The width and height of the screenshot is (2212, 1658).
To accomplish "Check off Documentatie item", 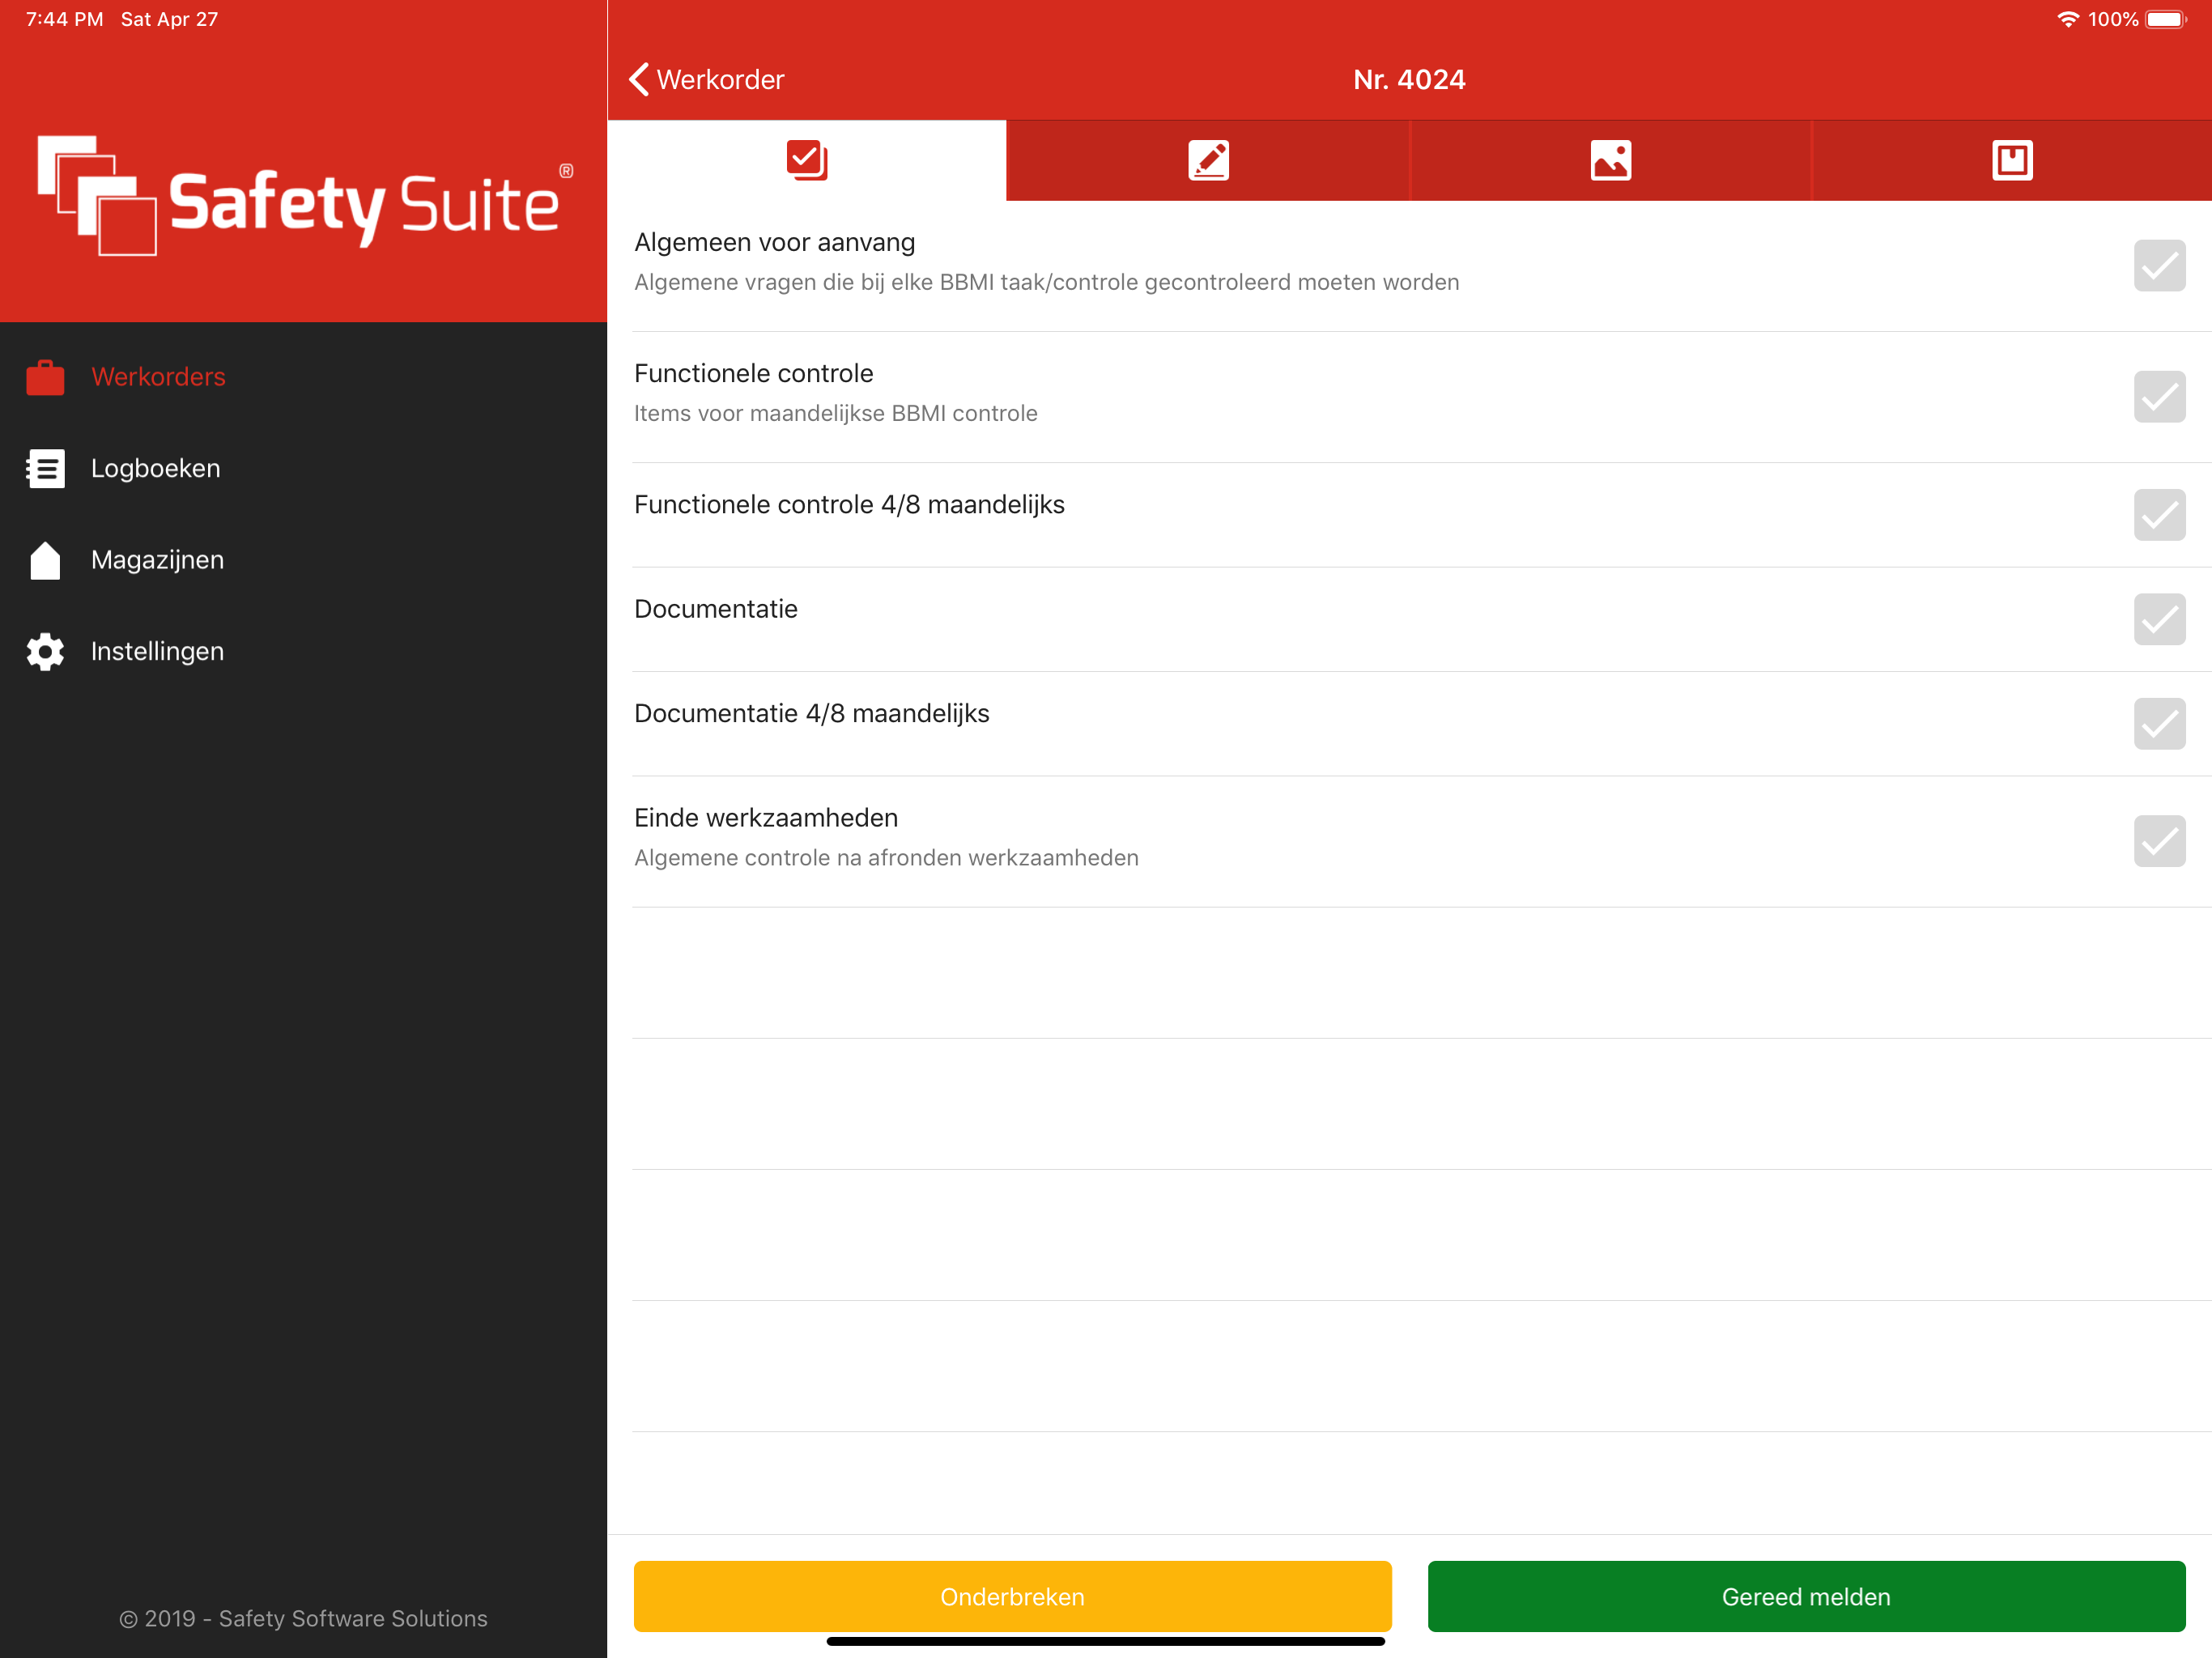I will coord(2159,619).
